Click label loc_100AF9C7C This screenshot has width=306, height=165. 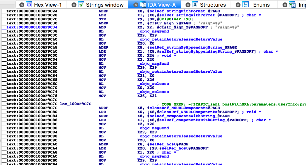tap(75, 104)
